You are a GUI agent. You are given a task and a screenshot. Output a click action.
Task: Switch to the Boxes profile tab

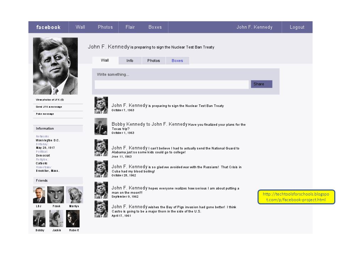[177, 61]
